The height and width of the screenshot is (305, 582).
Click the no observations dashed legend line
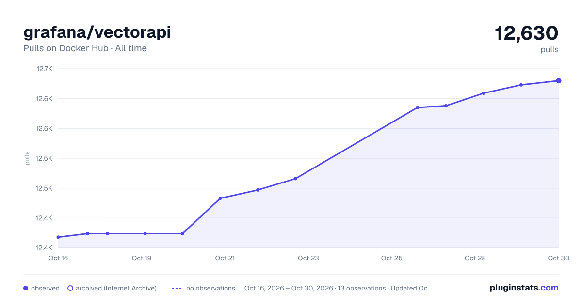tap(177, 288)
